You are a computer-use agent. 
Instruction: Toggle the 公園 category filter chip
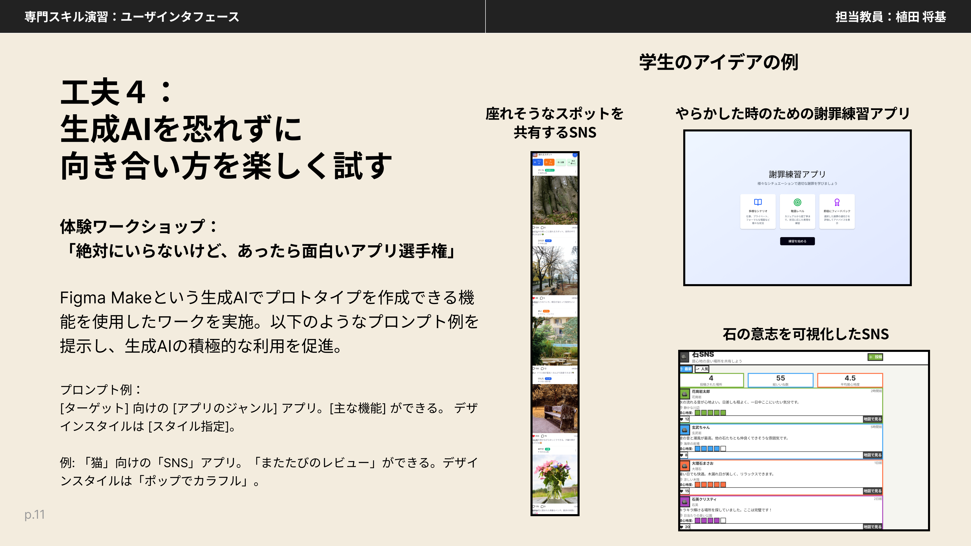[x=561, y=162]
